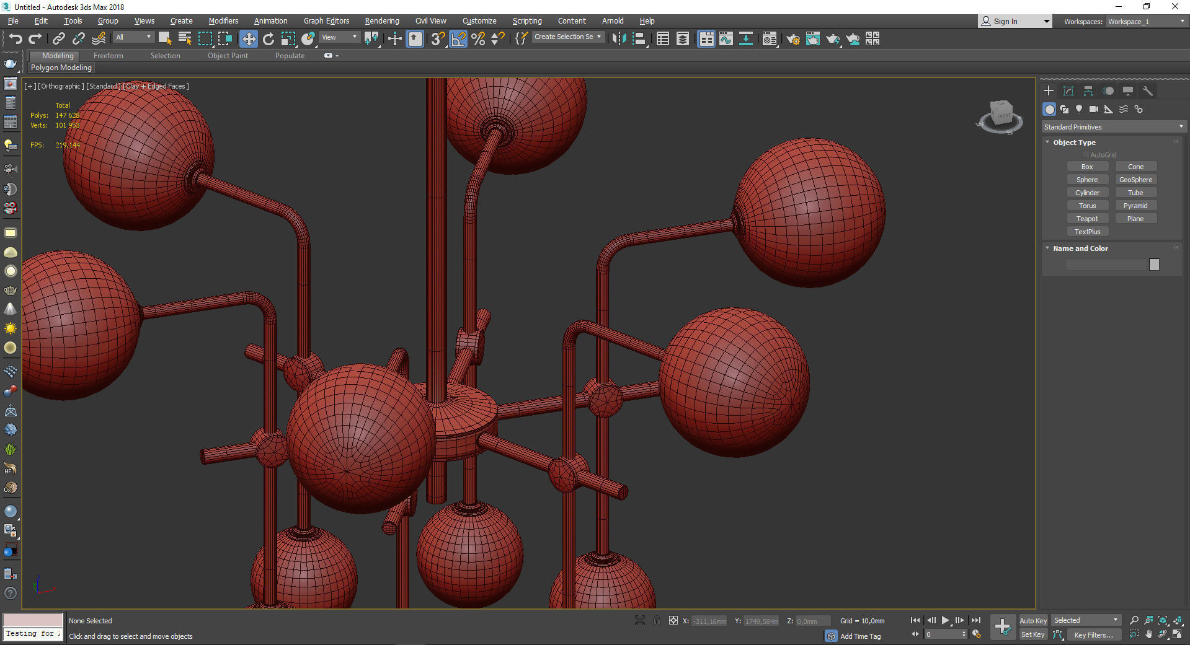1190x645 pixels.
Task: Switch to Object Paint ribbon tab
Action: (x=228, y=56)
